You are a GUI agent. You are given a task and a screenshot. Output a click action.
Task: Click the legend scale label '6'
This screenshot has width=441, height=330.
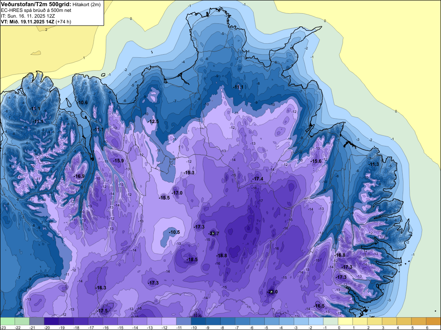[427, 328]
